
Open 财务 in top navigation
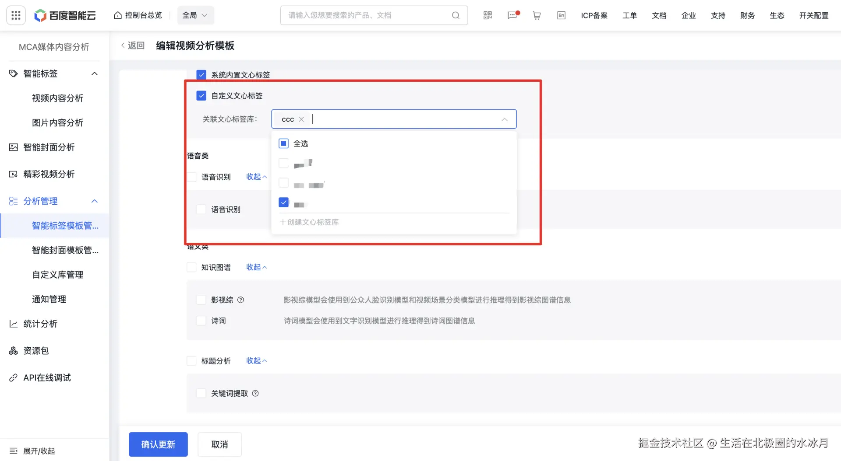[747, 15]
